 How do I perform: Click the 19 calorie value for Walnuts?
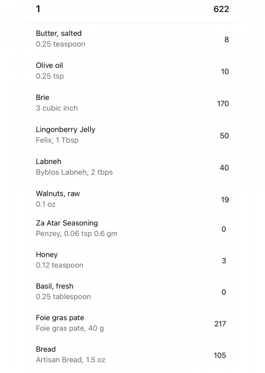tap(225, 199)
